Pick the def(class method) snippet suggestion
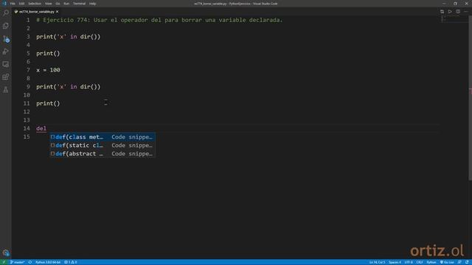This screenshot has width=472, height=265. (103, 137)
